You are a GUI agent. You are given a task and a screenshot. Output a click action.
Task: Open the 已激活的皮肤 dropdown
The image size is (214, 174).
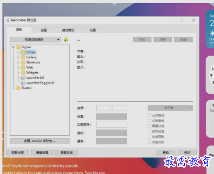click(36, 40)
